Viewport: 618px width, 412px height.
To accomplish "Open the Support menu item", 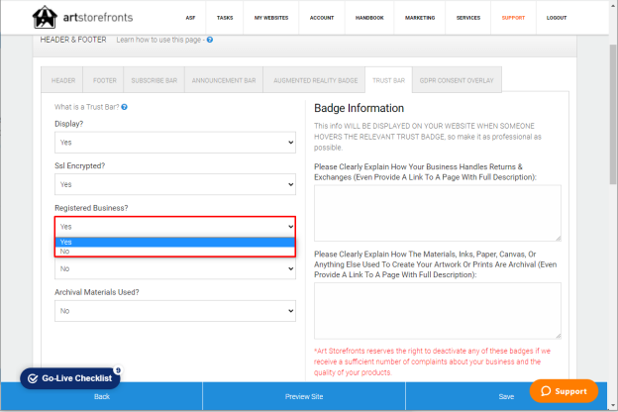I will (513, 18).
